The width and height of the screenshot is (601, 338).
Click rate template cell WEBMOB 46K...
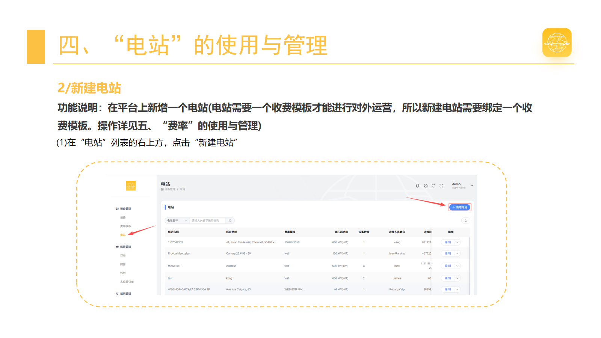coord(294,290)
